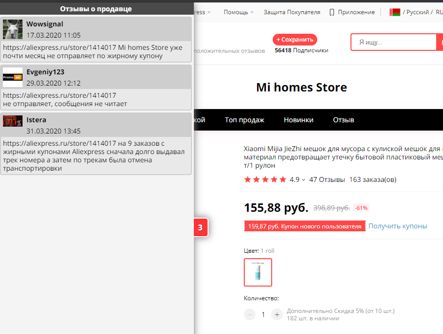Click the Mi homes Store title
Screen dimensions: 443x334
(x=302, y=87)
